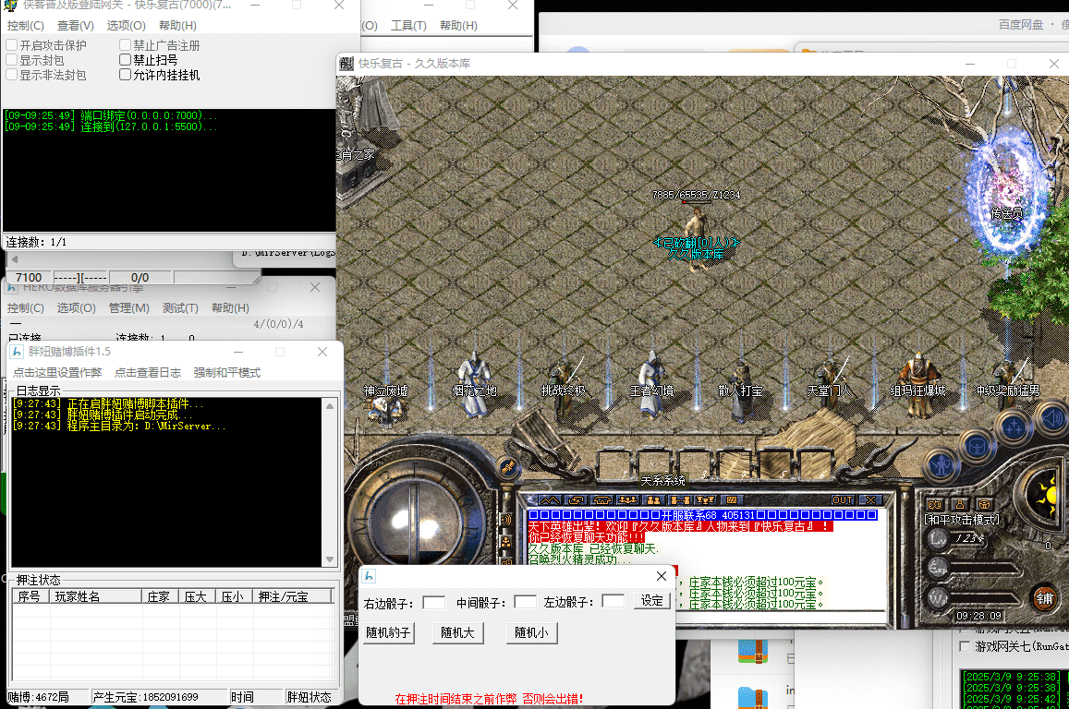Open 点击这里设置作弊 menu in gambling plugin
The height and width of the screenshot is (709, 1069).
click(x=57, y=373)
